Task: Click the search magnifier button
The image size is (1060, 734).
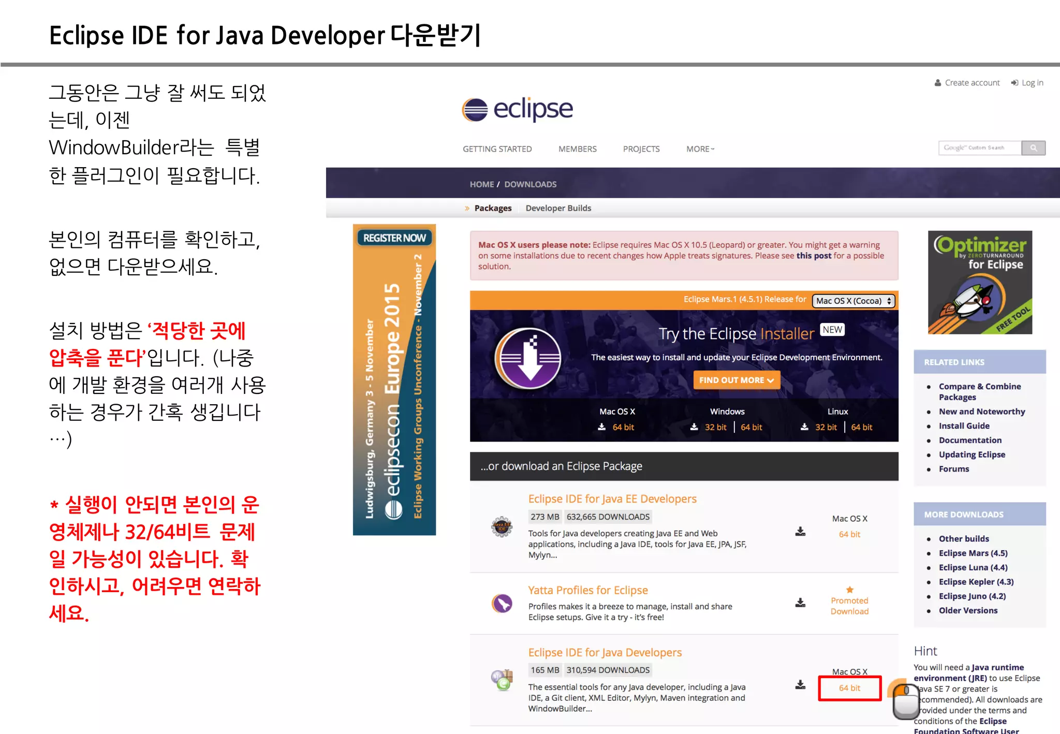Action: (1033, 148)
